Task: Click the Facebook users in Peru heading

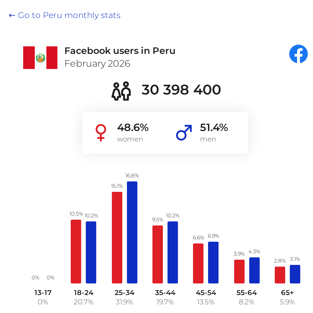Action: 120,51
